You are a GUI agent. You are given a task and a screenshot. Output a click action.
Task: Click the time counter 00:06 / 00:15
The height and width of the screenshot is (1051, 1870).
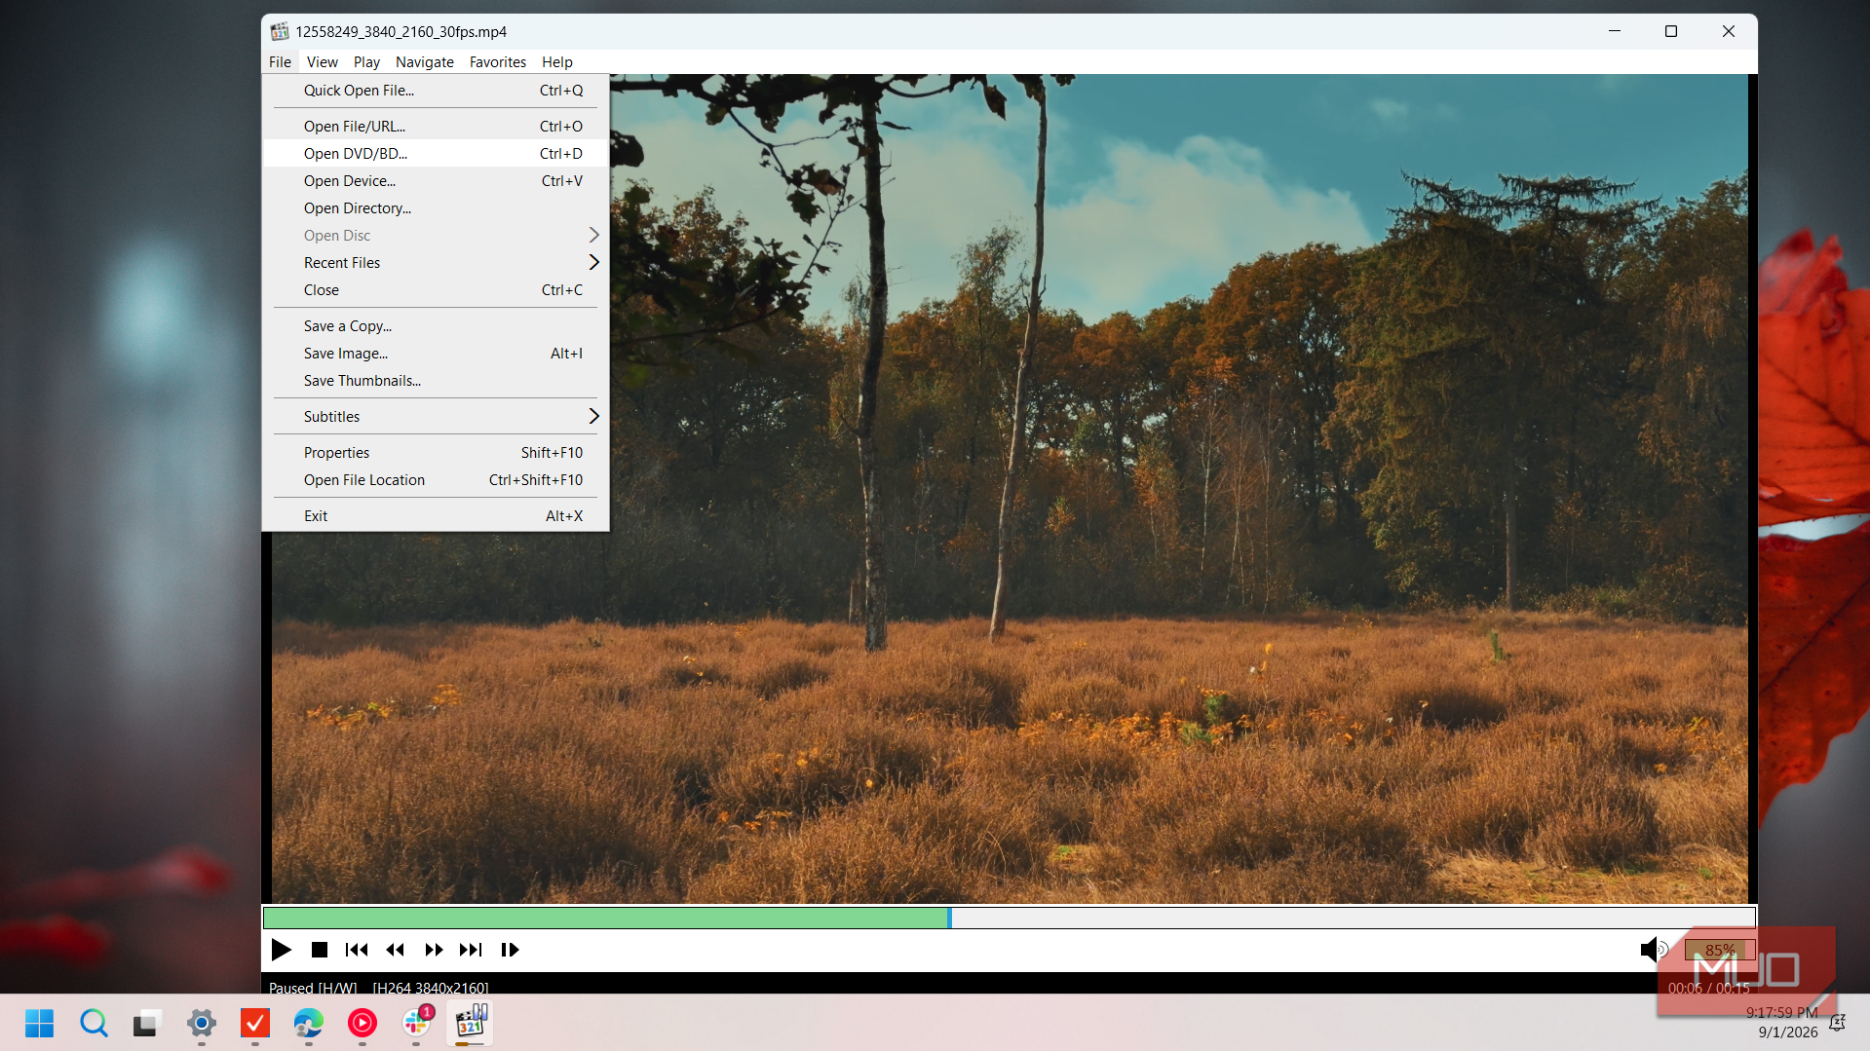(x=1708, y=988)
